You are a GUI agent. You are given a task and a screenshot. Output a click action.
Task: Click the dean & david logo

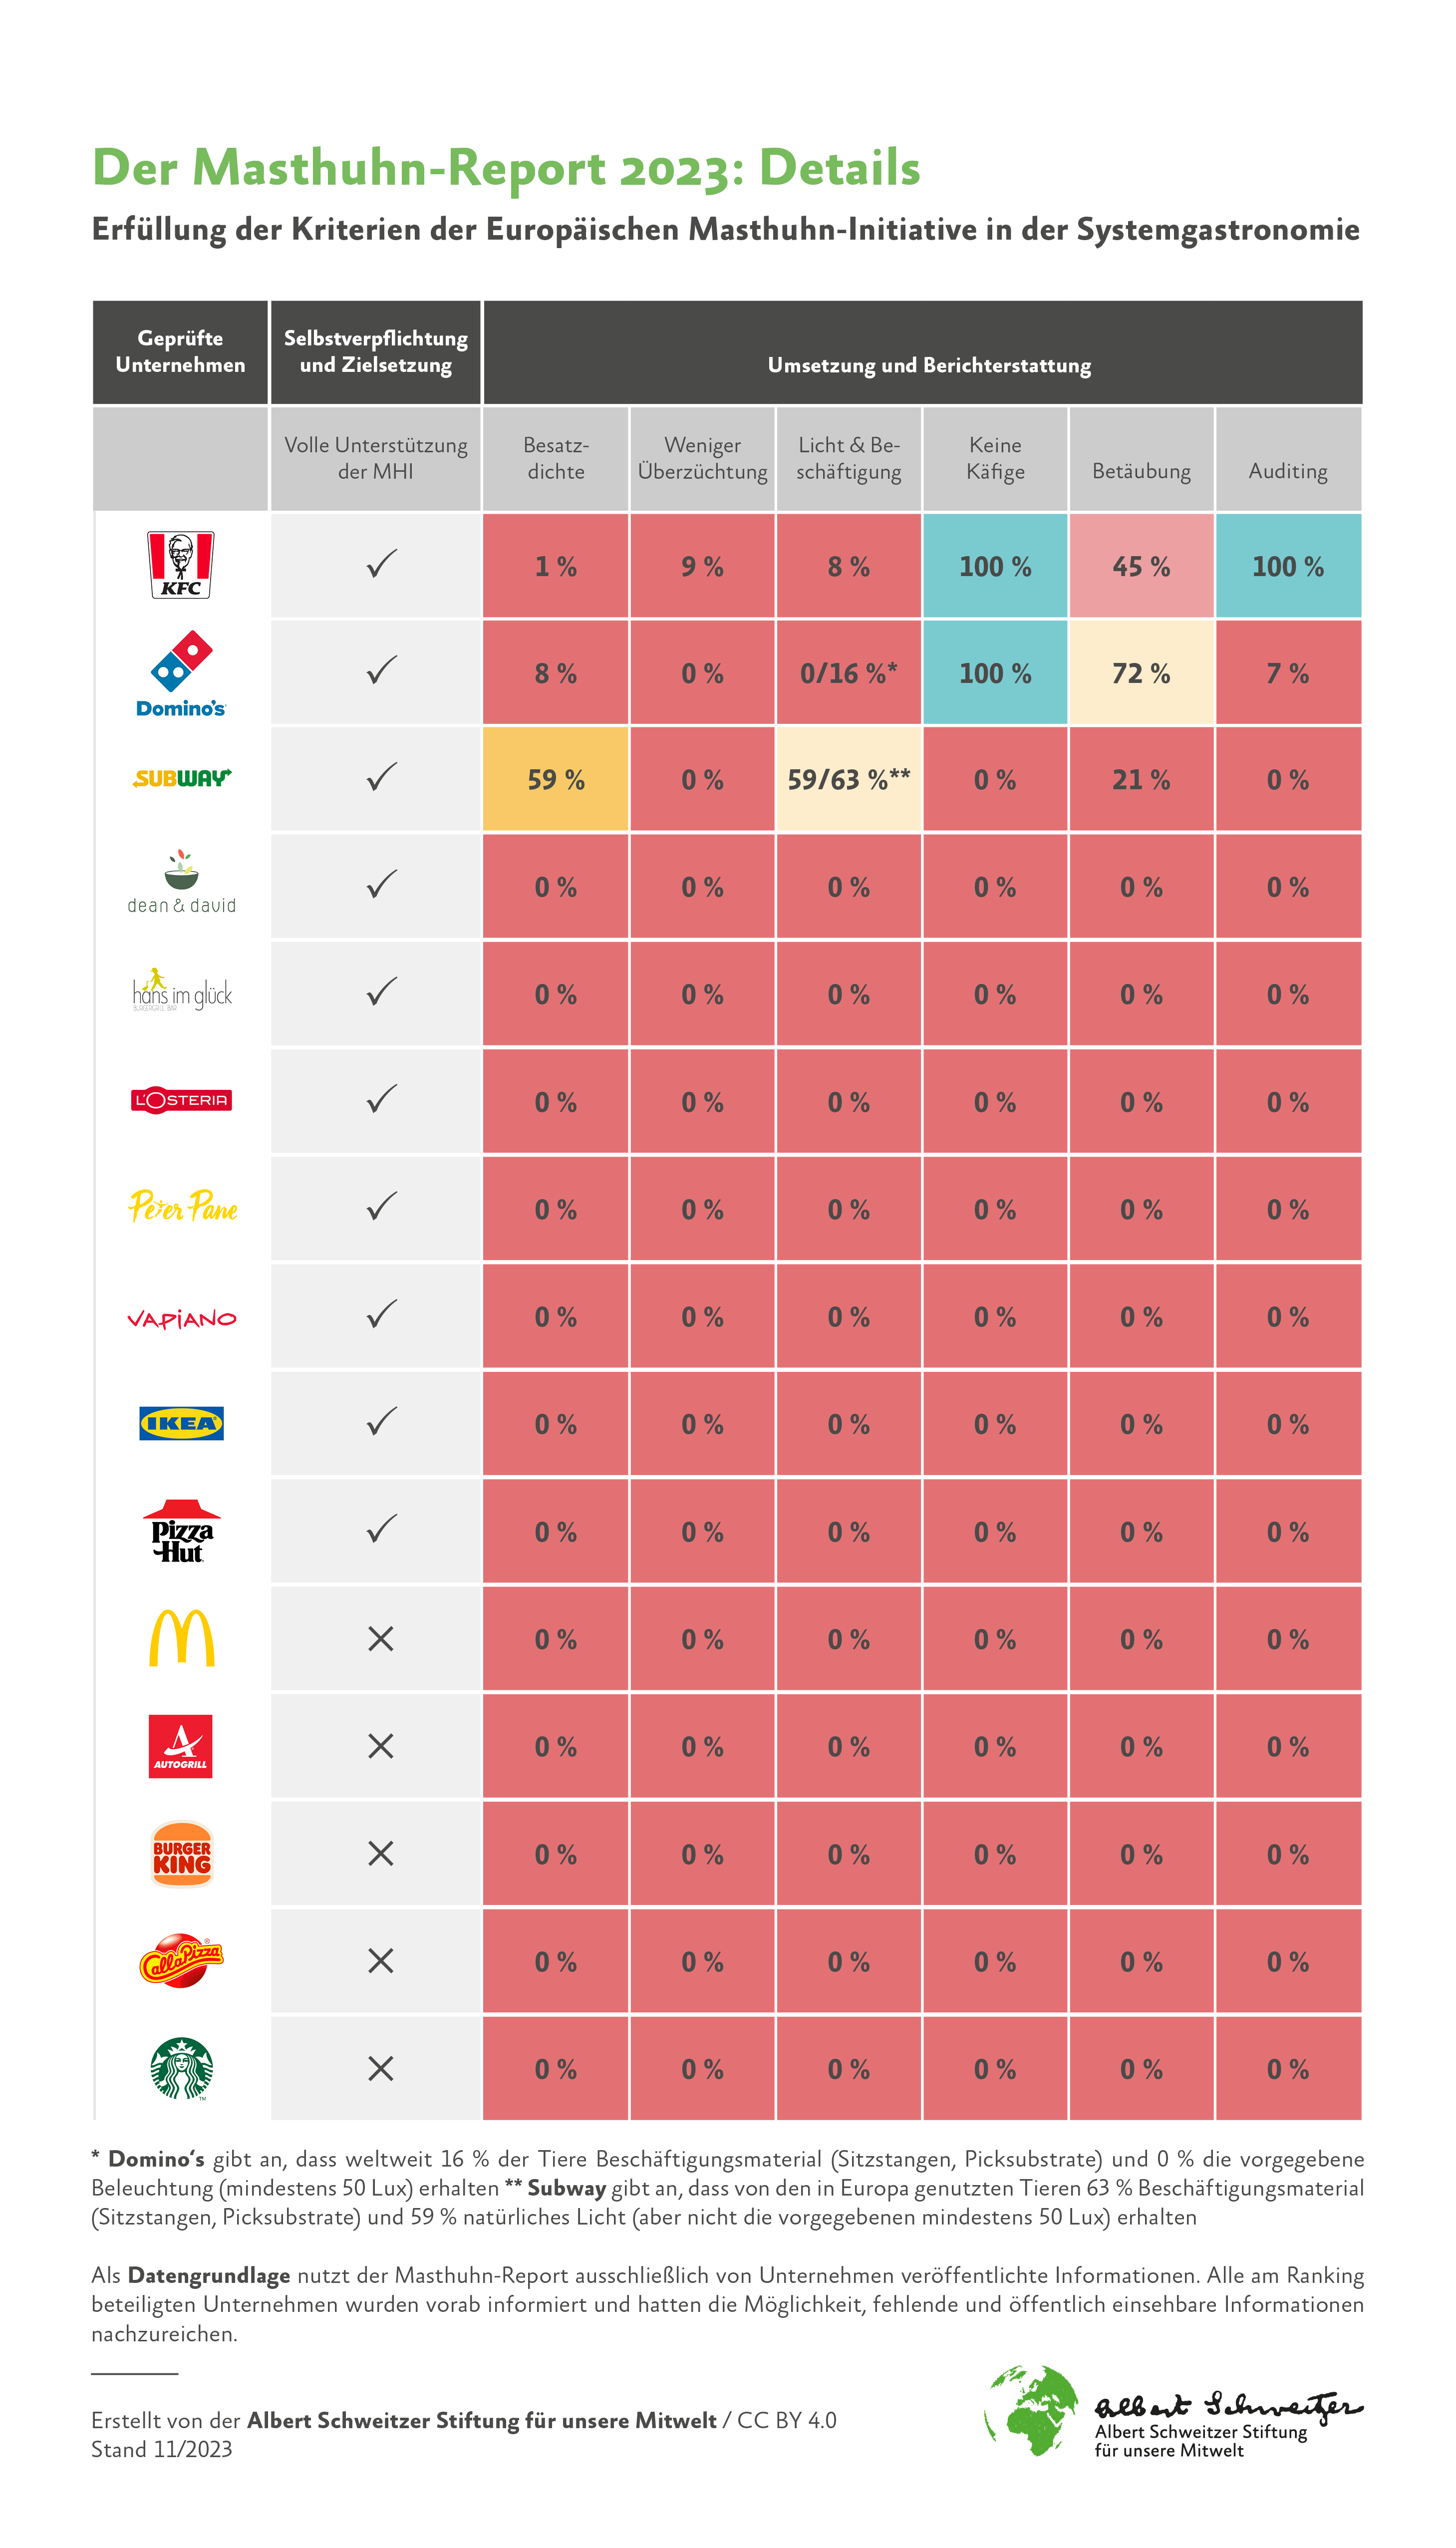[182, 883]
